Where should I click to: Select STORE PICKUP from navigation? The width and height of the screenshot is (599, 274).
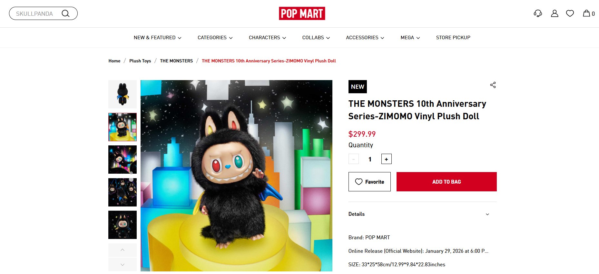453,38
